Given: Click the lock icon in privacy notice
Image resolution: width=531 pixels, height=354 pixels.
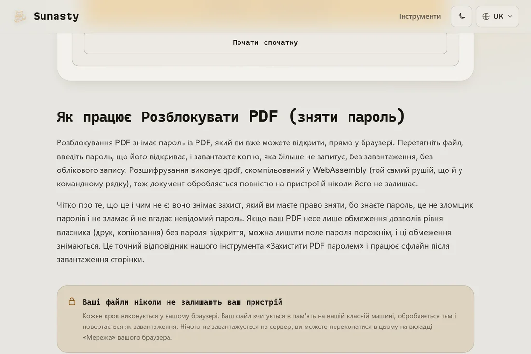Looking at the screenshot, I should click(72, 301).
